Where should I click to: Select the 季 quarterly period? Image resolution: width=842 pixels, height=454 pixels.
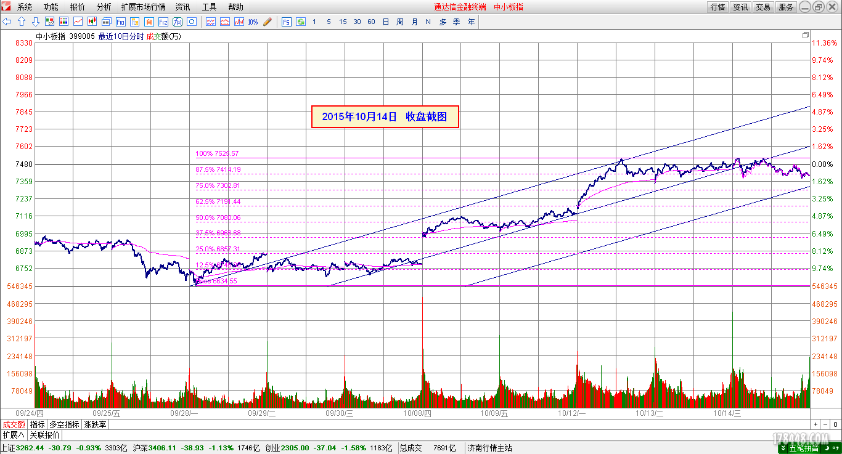(457, 22)
